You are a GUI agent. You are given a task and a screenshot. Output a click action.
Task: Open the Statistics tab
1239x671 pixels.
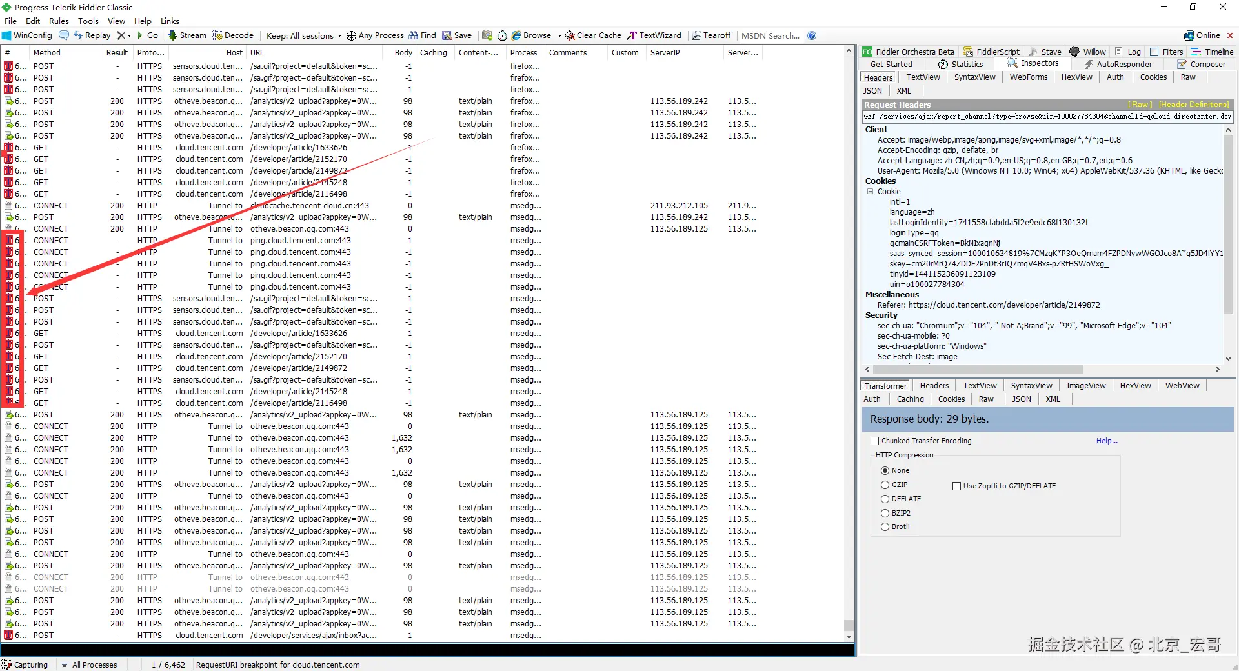[961, 64]
